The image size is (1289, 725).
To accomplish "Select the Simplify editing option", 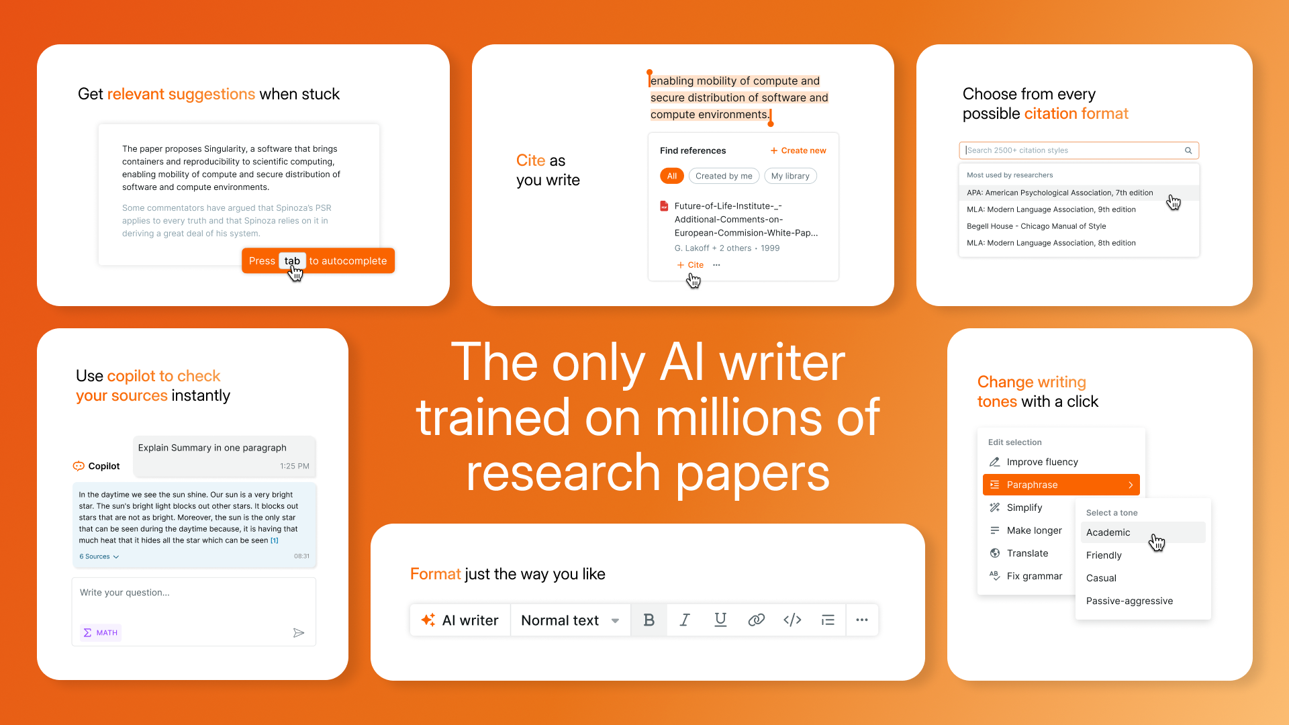I will 1023,506.
